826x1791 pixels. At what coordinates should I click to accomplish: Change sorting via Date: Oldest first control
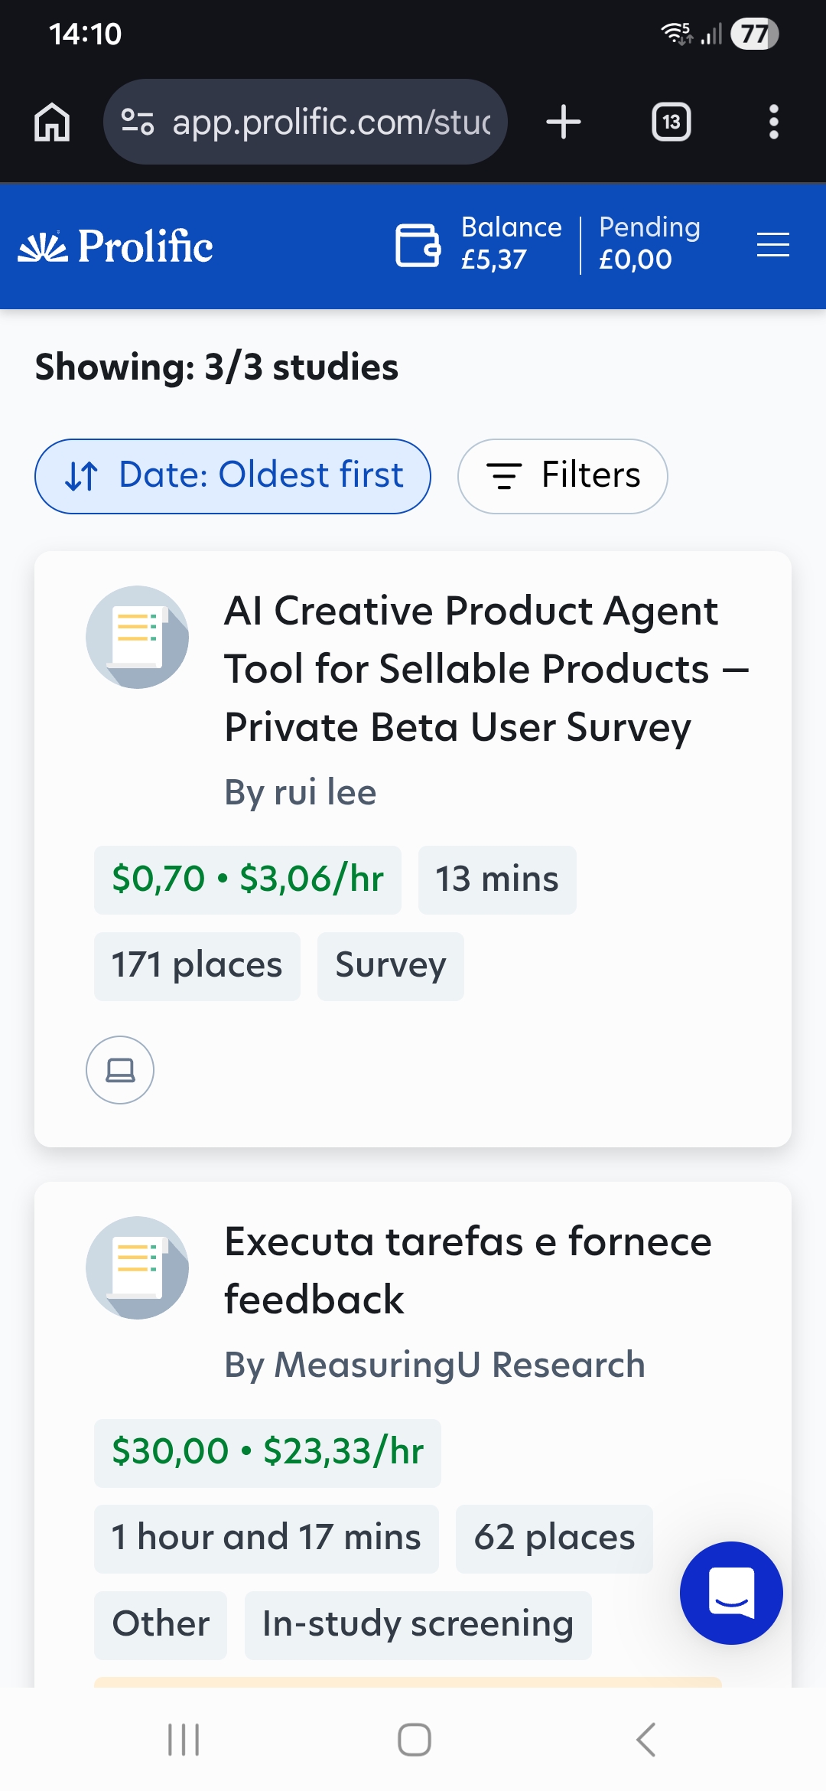tap(234, 475)
